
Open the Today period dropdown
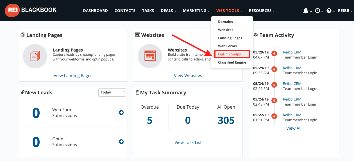pyautogui.click(x=112, y=92)
